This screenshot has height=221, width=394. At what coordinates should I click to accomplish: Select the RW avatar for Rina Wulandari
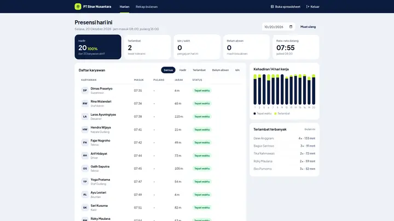[85, 104]
